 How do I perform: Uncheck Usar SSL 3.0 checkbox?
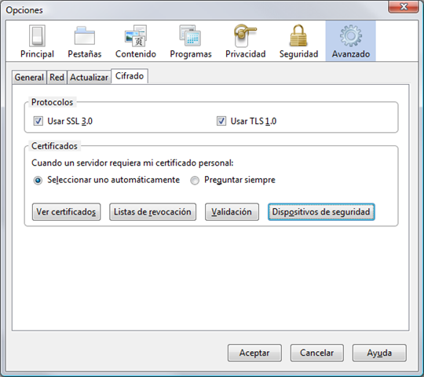click(38, 121)
